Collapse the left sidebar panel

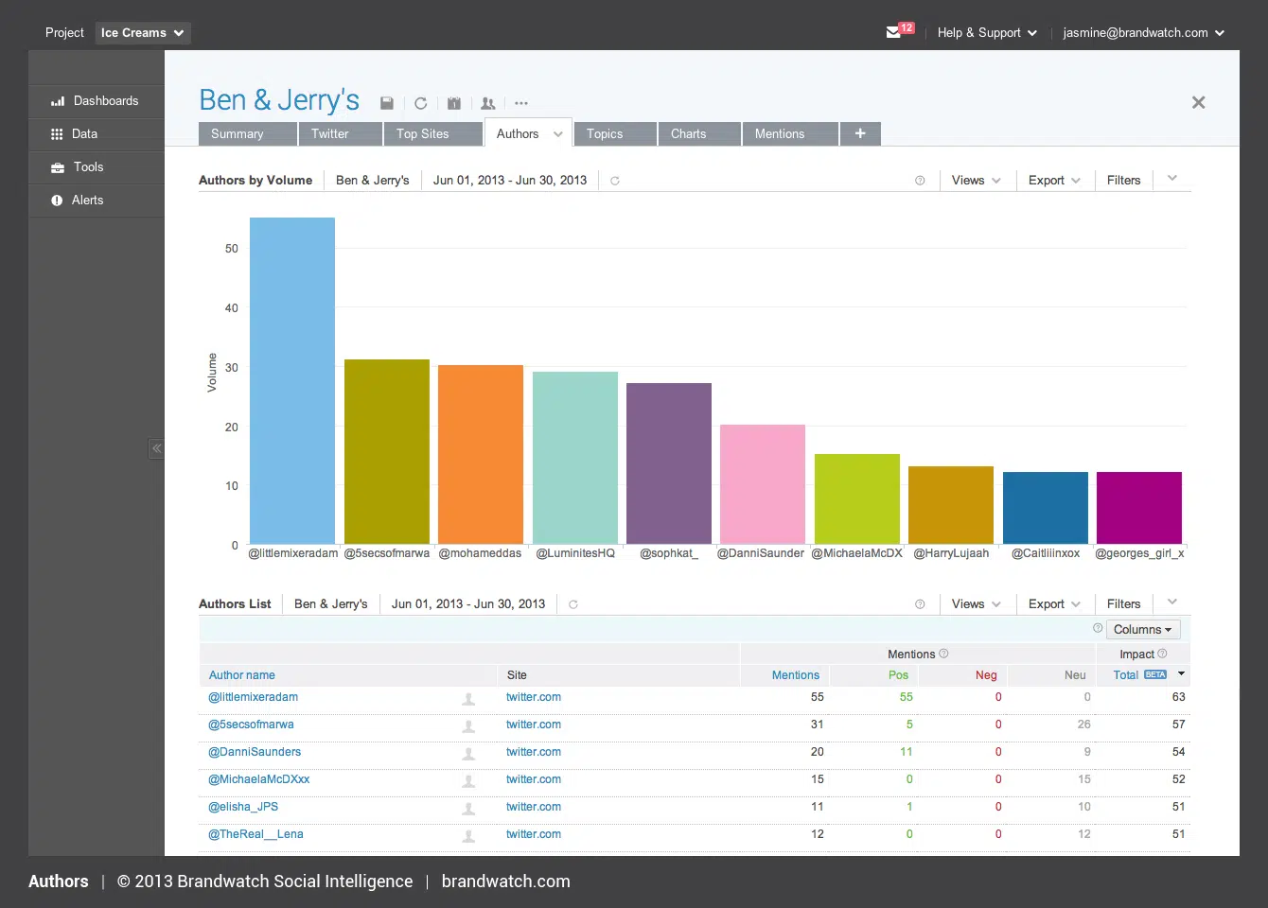pyautogui.click(x=156, y=448)
